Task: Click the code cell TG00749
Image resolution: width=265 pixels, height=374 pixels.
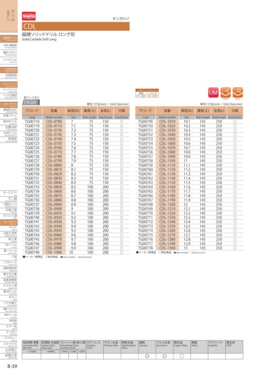Action: click(x=146, y=122)
